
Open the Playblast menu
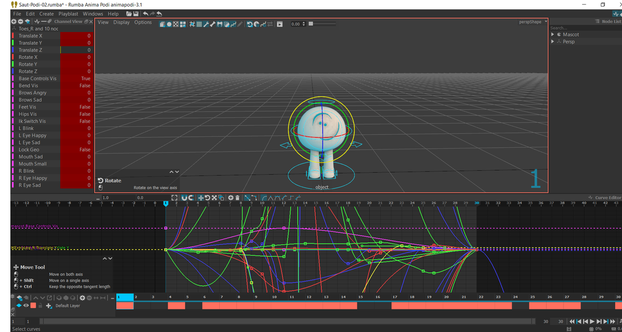[68, 14]
